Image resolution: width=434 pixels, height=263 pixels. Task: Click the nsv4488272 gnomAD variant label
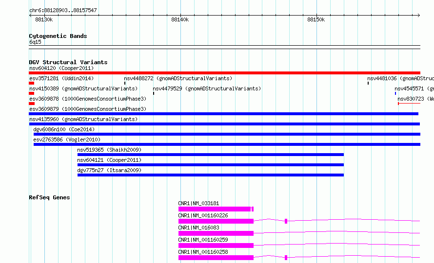pyautogui.click(x=178, y=78)
